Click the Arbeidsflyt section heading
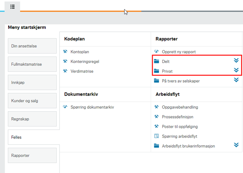Screen dimensions: 243x173 167,94
